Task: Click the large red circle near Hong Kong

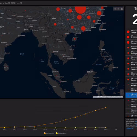Action: click(x=83, y=28)
